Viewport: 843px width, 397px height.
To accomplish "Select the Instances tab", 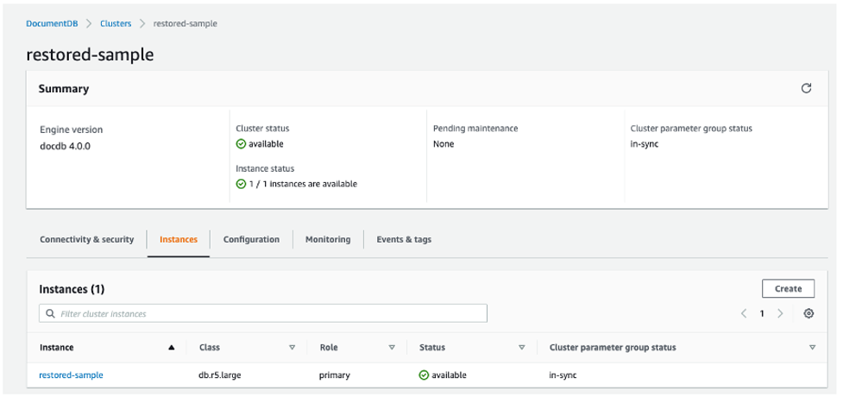I will point(179,239).
